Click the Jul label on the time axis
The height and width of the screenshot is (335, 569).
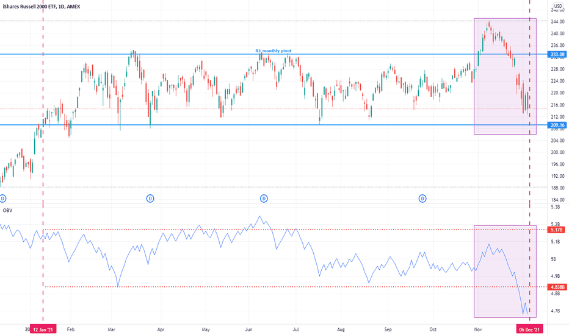(295, 330)
